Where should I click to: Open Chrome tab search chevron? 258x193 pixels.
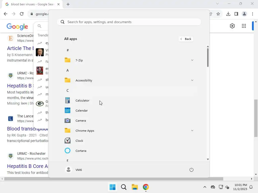pyautogui.click(x=217, y=4)
